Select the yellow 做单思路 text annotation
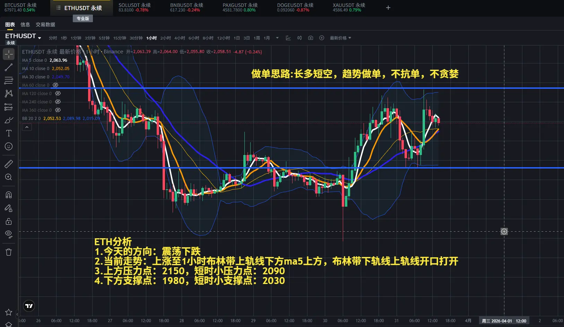Viewport: 564px width, 327px height. point(355,74)
